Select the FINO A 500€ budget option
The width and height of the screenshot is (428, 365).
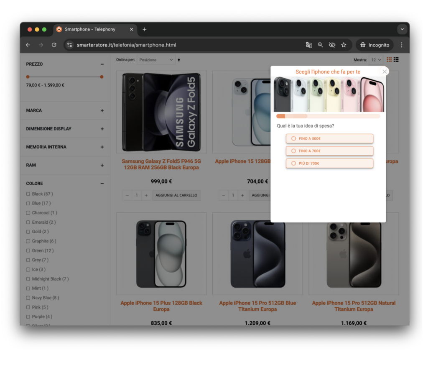329,138
